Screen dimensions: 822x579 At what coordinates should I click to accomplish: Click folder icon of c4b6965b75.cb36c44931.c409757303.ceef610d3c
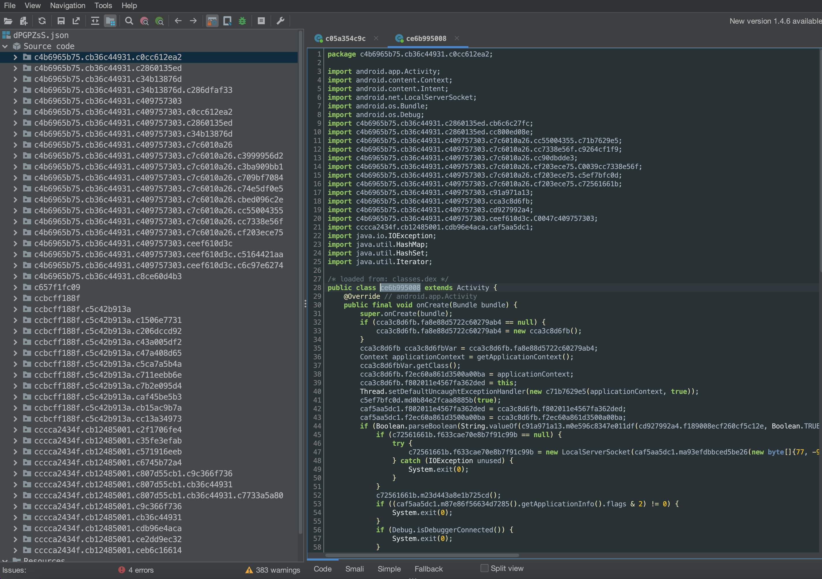tap(27, 243)
